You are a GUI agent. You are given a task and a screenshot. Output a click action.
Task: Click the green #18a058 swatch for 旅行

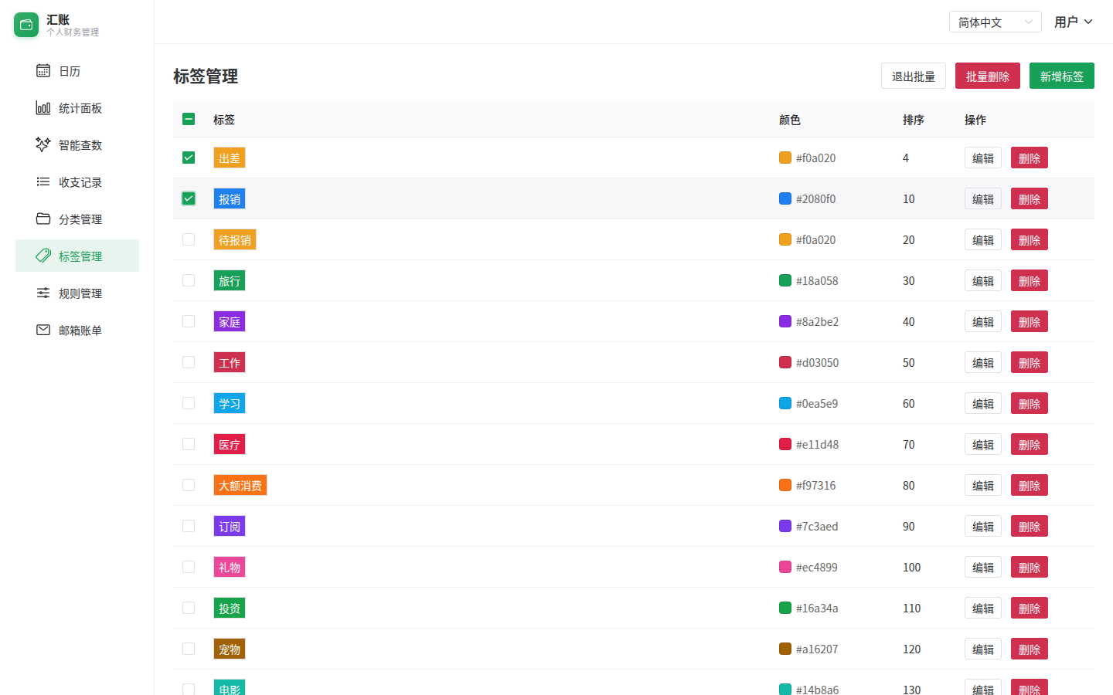tap(785, 280)
